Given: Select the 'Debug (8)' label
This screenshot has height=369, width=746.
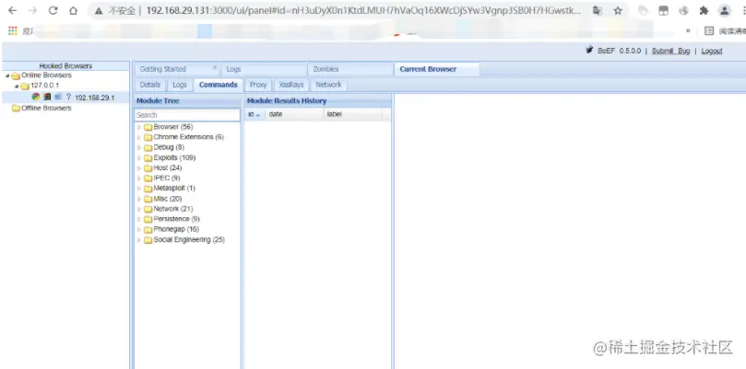Looking at the screenshot, I should click(169, 148).
